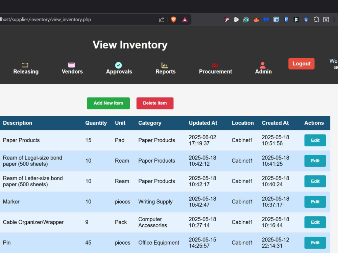Open the Extensions puzzle piece menu

[x=316, y=20]
